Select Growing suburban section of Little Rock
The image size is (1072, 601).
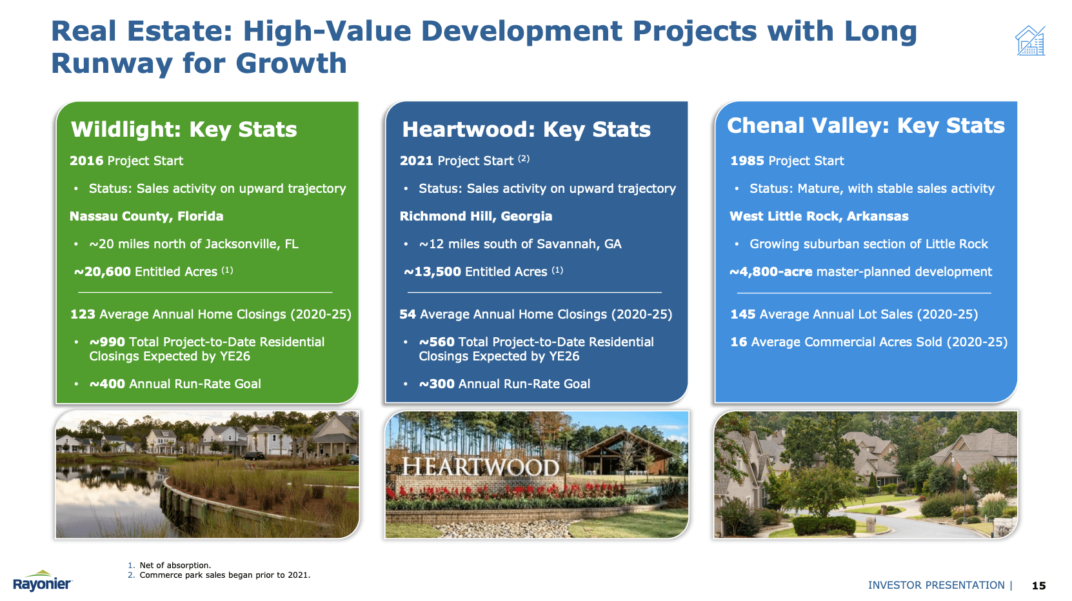(x=868, y=244)
